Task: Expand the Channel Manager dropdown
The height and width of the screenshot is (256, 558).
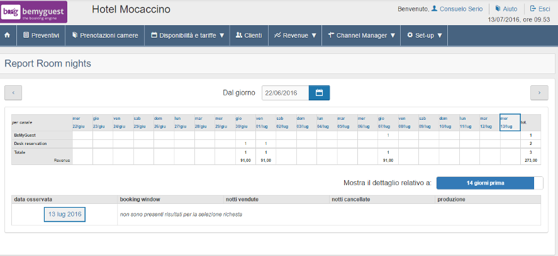Action: pos(362,36)
